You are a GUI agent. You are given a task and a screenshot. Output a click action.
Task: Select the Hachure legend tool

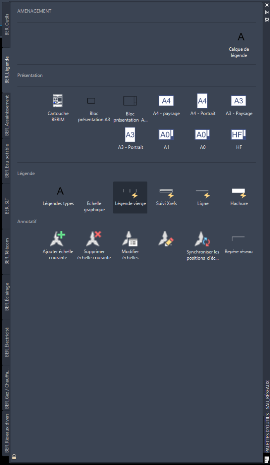(x=239, y=197)
